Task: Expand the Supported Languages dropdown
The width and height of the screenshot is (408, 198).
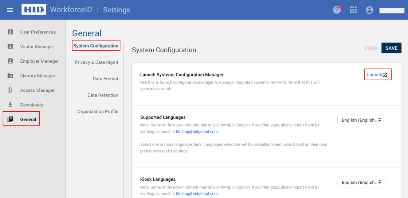Action: coord(361,120)
